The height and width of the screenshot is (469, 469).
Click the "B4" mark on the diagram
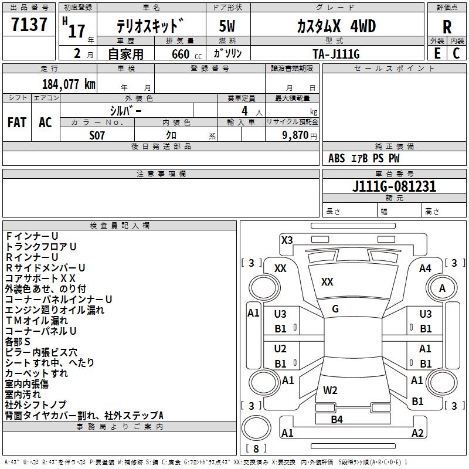click(337, 420)
